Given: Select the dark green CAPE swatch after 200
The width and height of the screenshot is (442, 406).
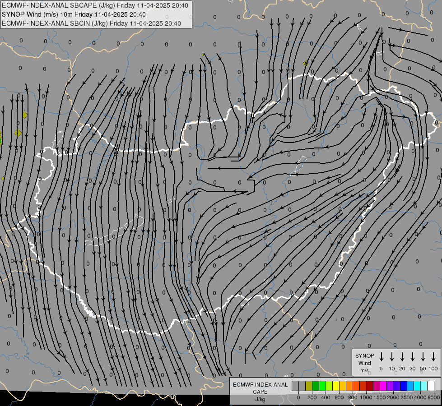Looking at the screenshot, I should [316, 386].
